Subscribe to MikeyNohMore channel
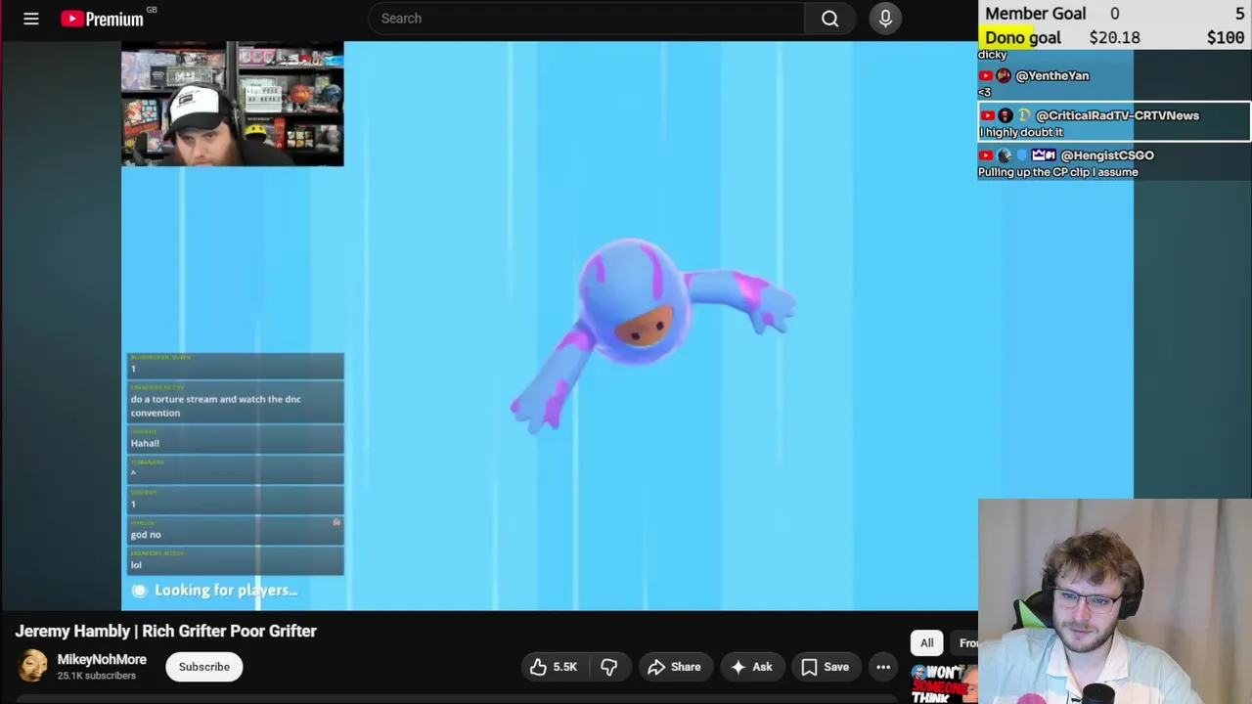 click(x=203, y=667)
